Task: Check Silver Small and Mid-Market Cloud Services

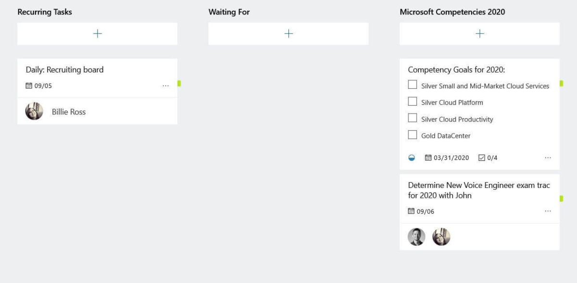Action: point(413,85)
